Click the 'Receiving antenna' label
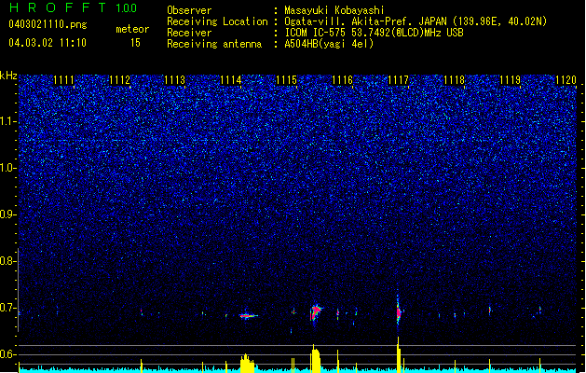Image resolution: width=586 pixels, height=373 pixels. [x=214, y=44]
